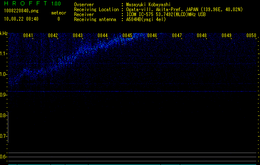This screenshot has width=260, height=165.
Task: Select the version number 1.00
Action: [56, 3]
